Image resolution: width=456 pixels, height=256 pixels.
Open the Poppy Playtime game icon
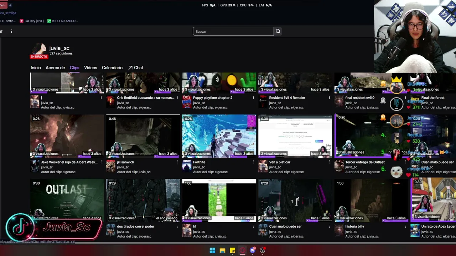(187, 101)
